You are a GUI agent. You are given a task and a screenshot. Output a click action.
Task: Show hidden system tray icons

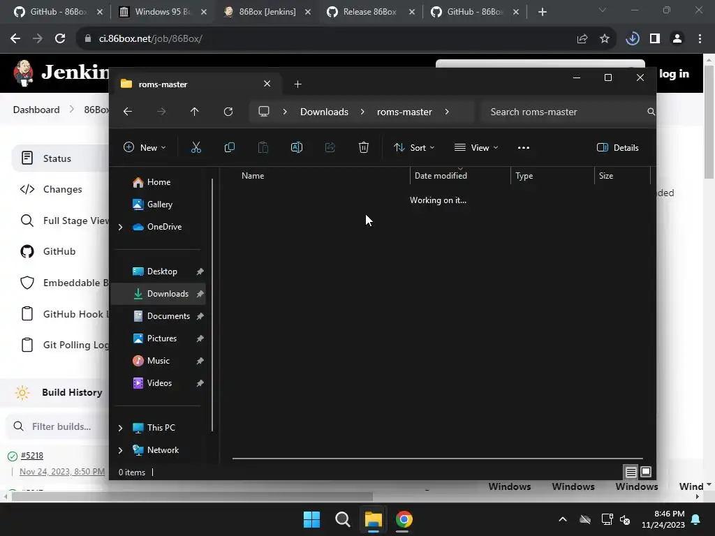click(563, 519)
